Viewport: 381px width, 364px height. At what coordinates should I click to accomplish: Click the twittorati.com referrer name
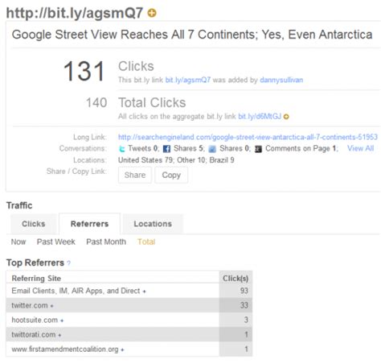[34, 335]
